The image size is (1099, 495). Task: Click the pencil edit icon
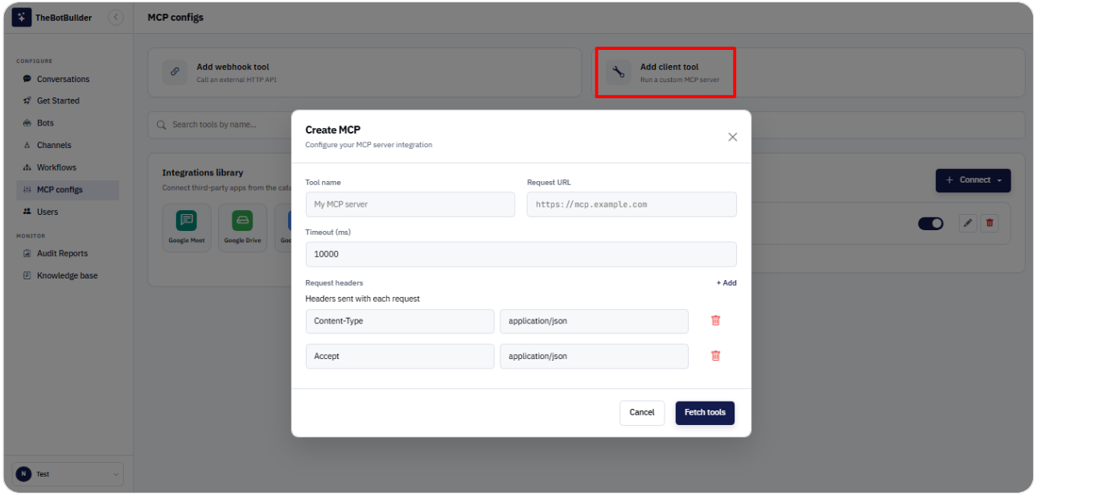(x=968, y=224)
